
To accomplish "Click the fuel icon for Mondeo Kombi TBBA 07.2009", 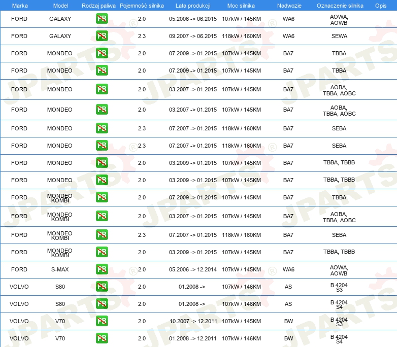I will [102, 197].
